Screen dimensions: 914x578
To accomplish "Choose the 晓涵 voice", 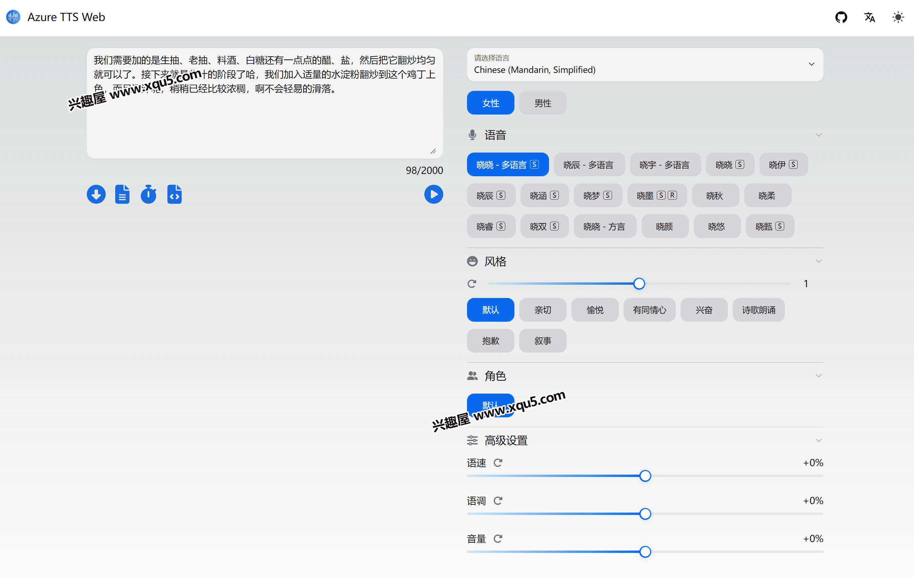I will coord(544,196).
